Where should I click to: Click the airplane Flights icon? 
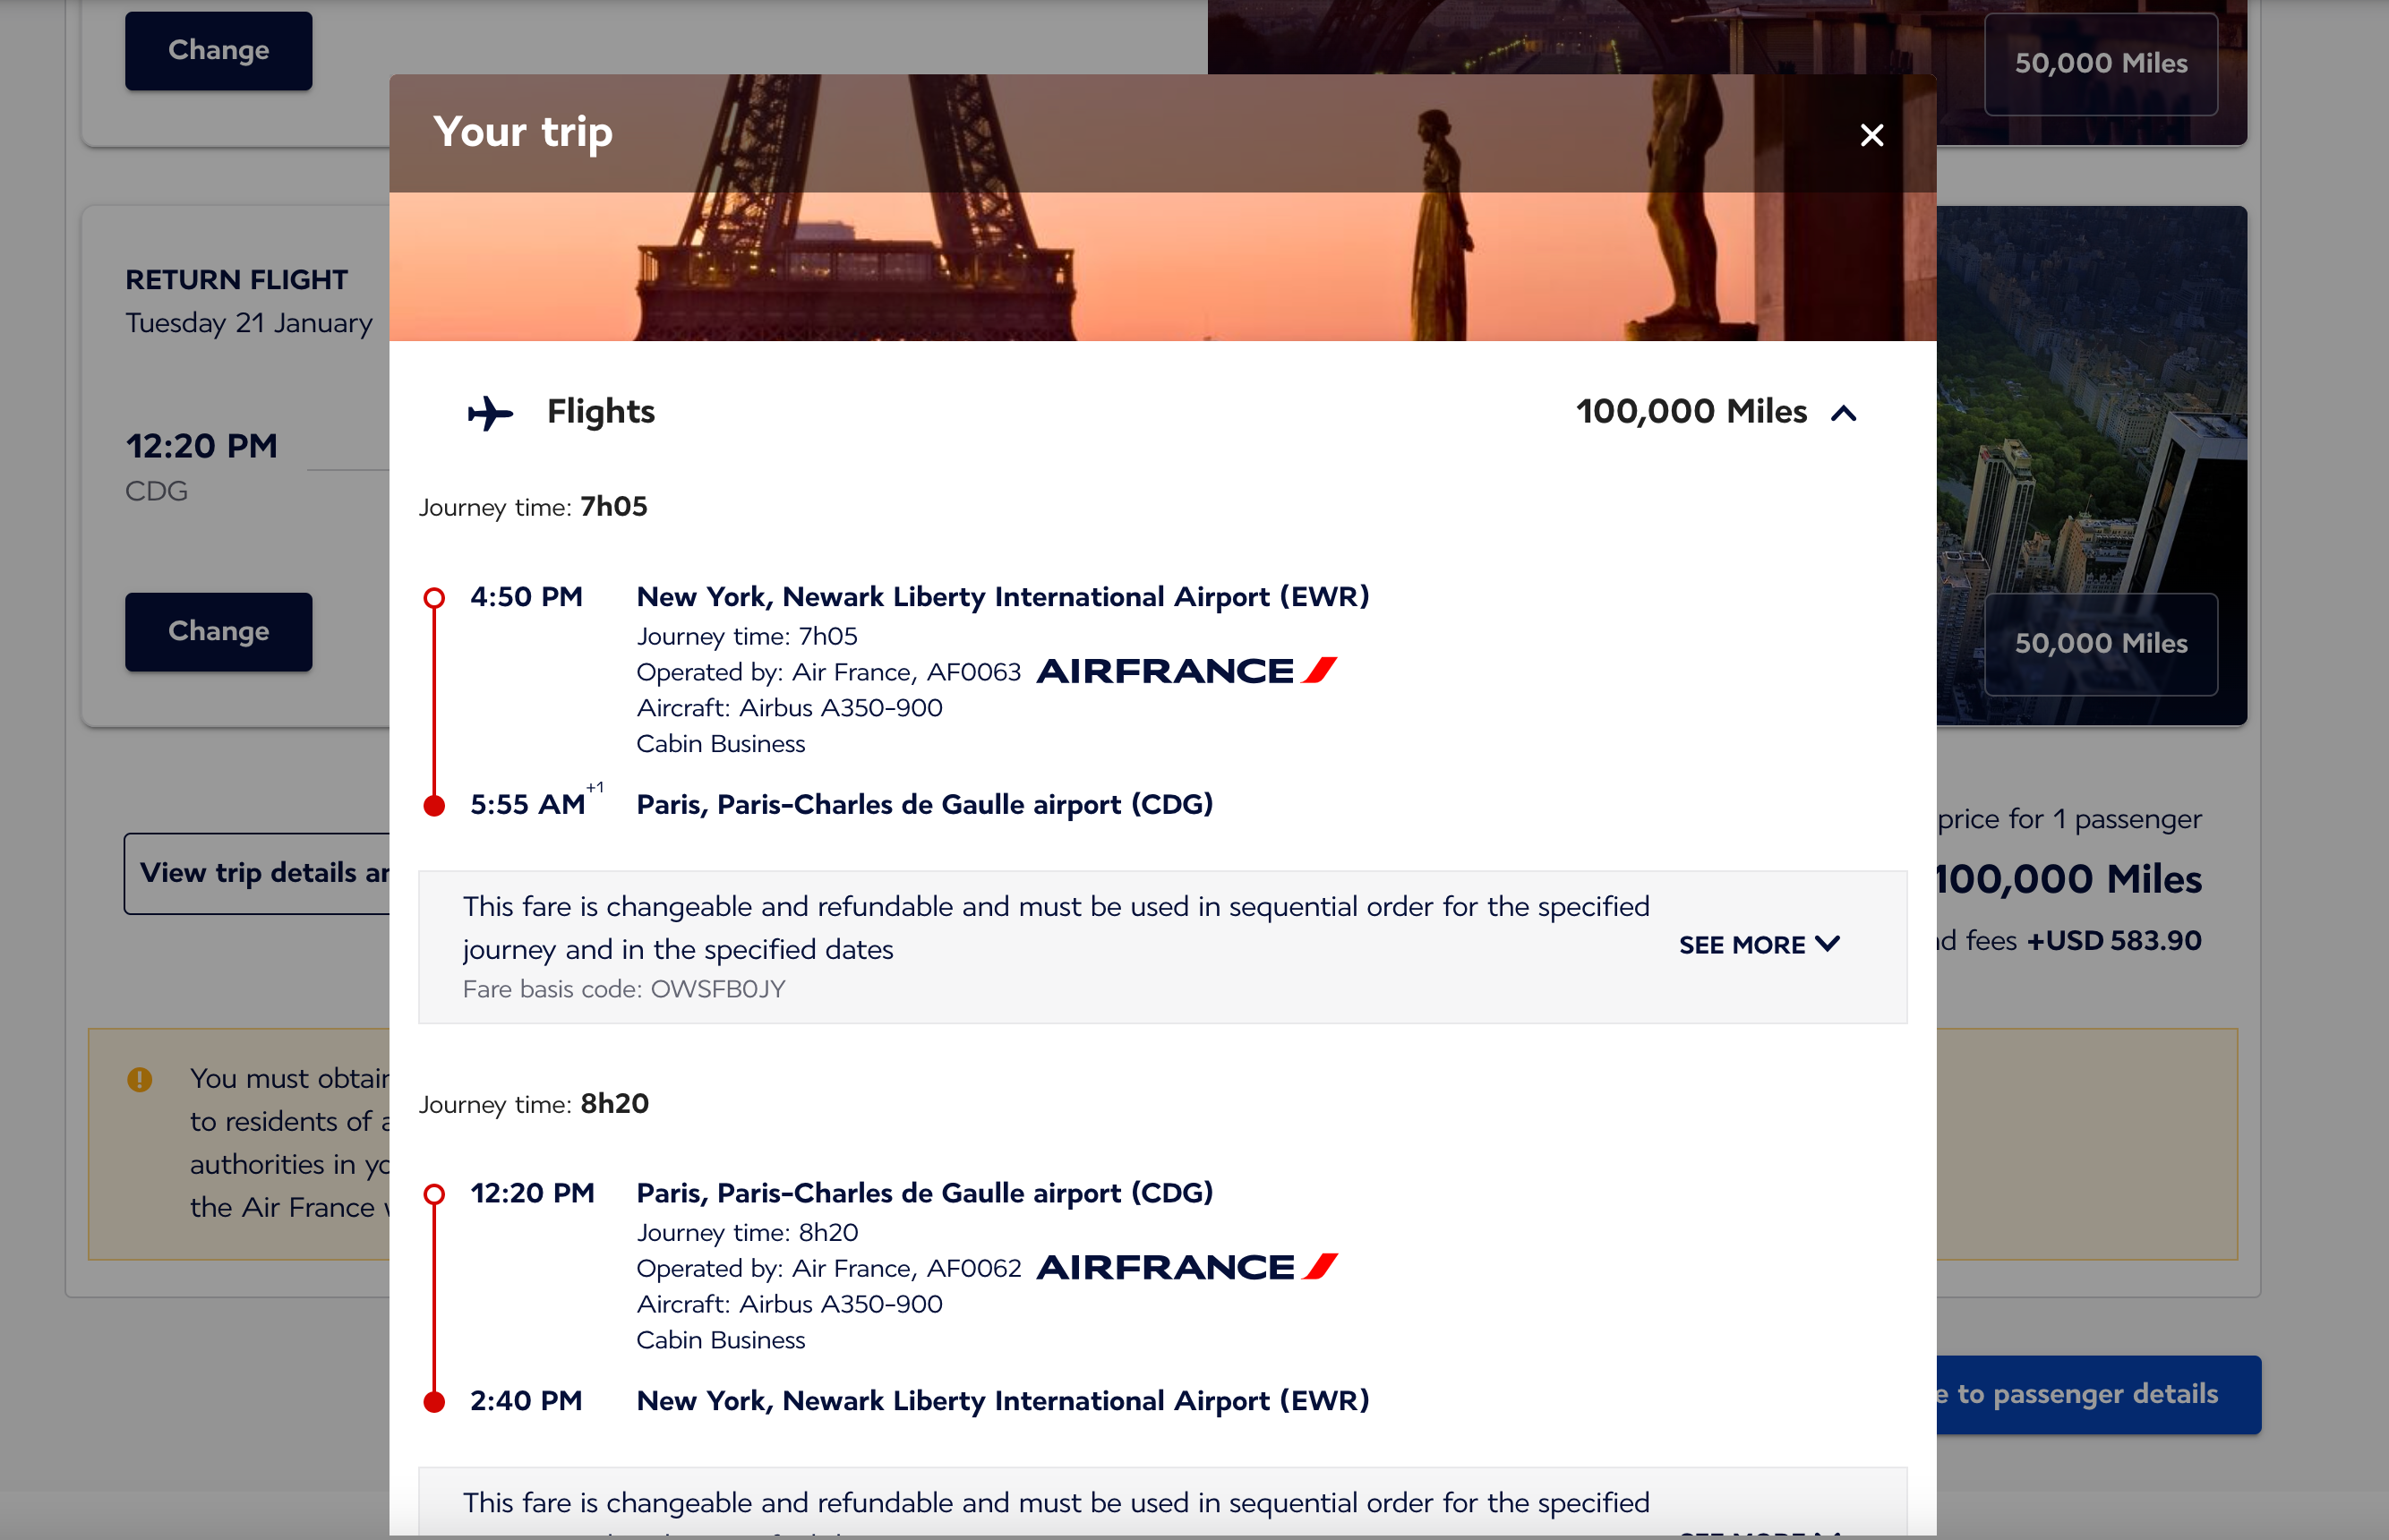(x=490, y=412)
